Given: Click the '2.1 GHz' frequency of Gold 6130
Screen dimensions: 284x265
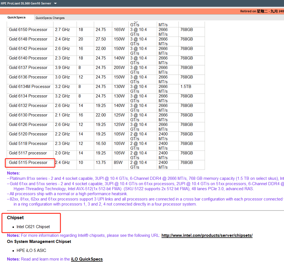Looking at the screenshot, I should 62,115.
